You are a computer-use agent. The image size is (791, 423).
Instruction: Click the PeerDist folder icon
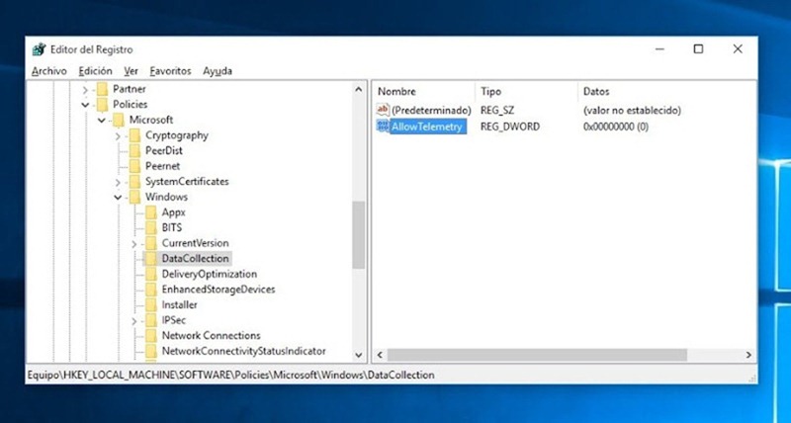tap(134, 151)
